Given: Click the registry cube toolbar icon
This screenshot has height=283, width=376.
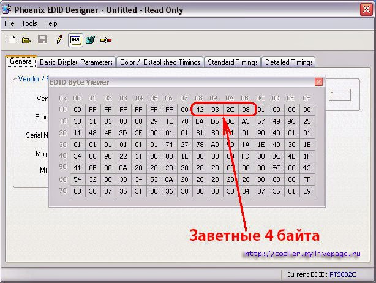Looking at the screenshot, I should pyautogui.click(x=91, y=40).
